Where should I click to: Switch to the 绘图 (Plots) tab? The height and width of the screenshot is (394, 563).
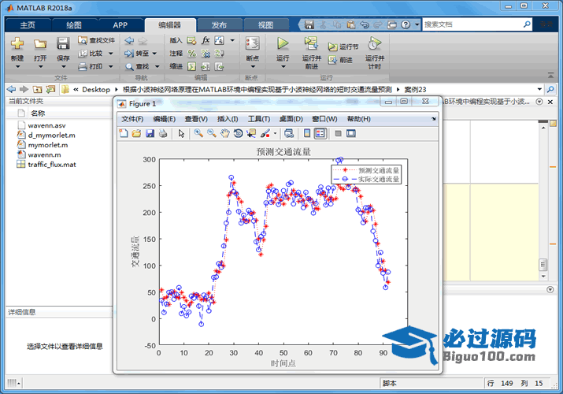click(74, 25)
